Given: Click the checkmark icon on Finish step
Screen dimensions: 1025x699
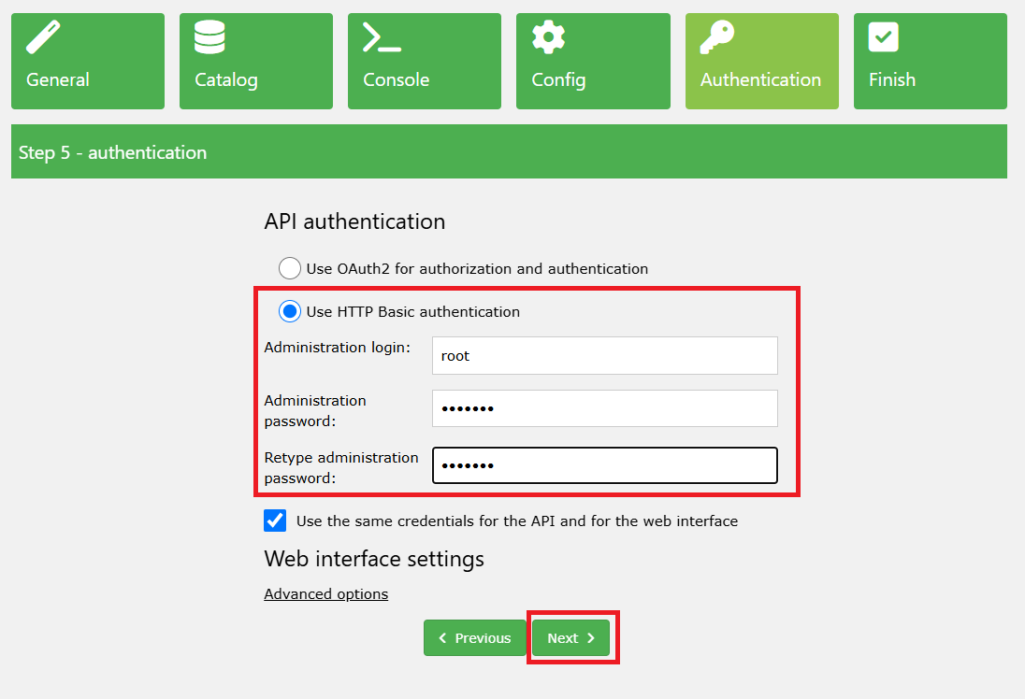Looking at the screenshot, I should (883, 36).
